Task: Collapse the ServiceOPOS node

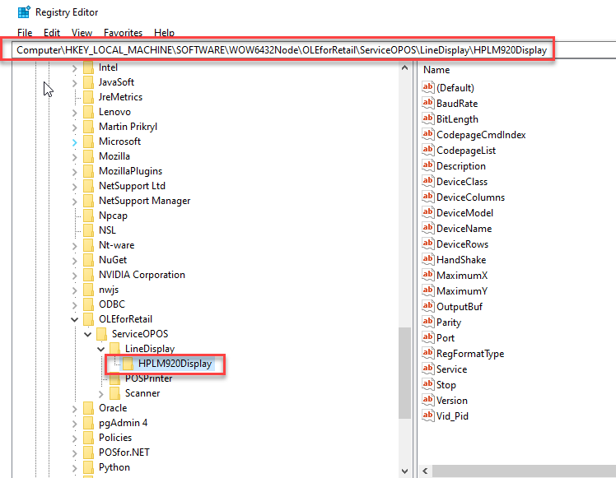Action: [x=88, y=334]
